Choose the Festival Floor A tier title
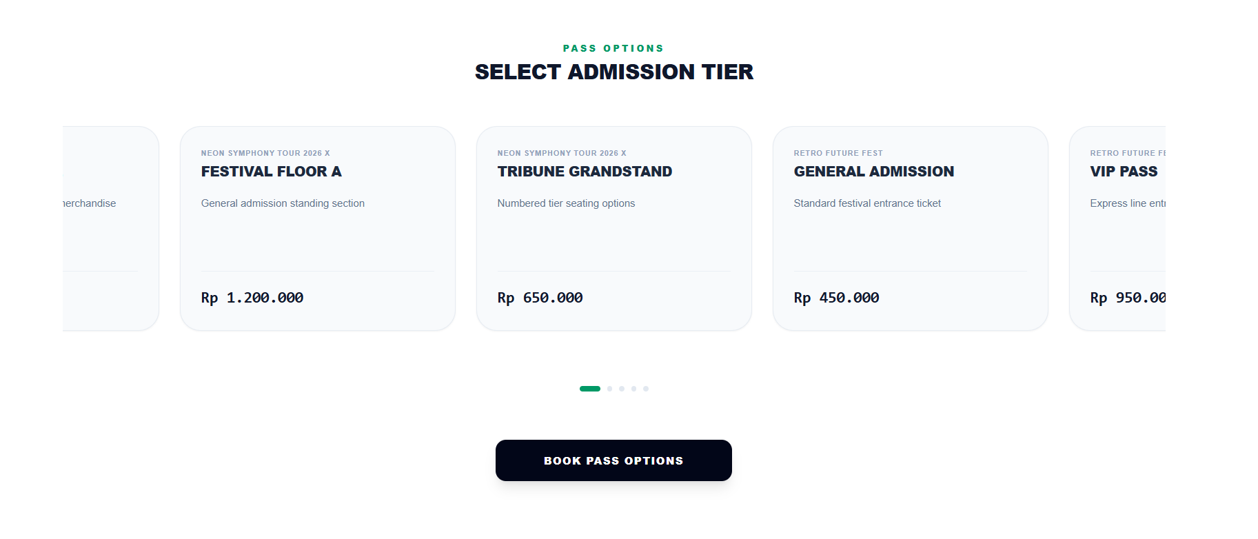The image size is (1258, 539). (272, 172)
